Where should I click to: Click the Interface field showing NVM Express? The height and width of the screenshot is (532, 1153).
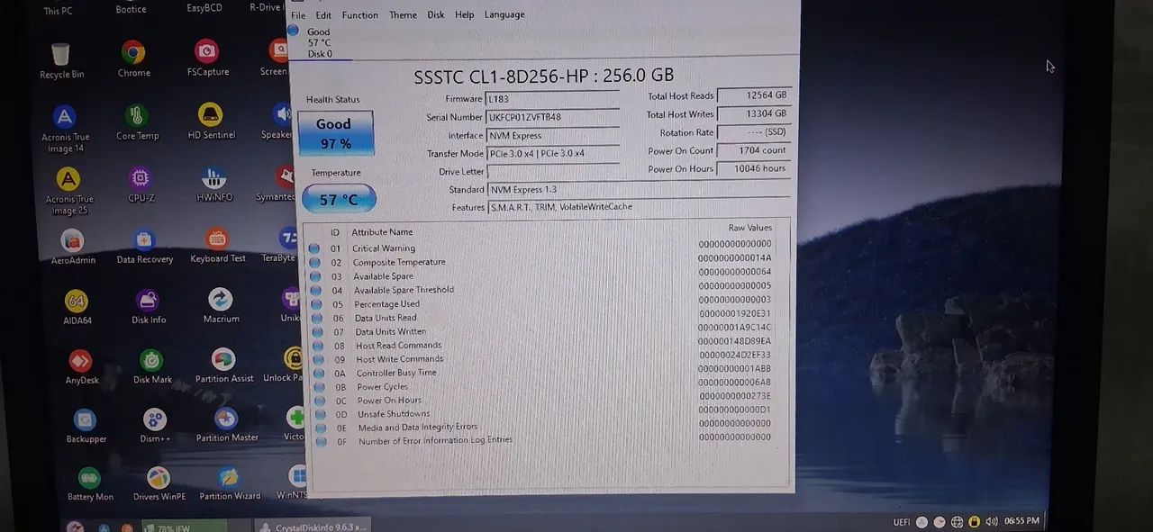(x=552, y=135)
